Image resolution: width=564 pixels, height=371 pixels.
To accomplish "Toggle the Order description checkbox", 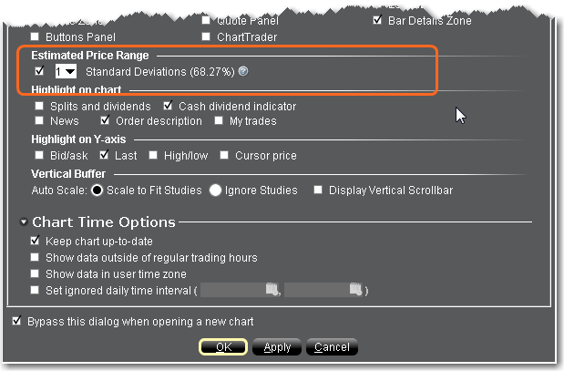I will pyautogui.click(x=106, y=120).
